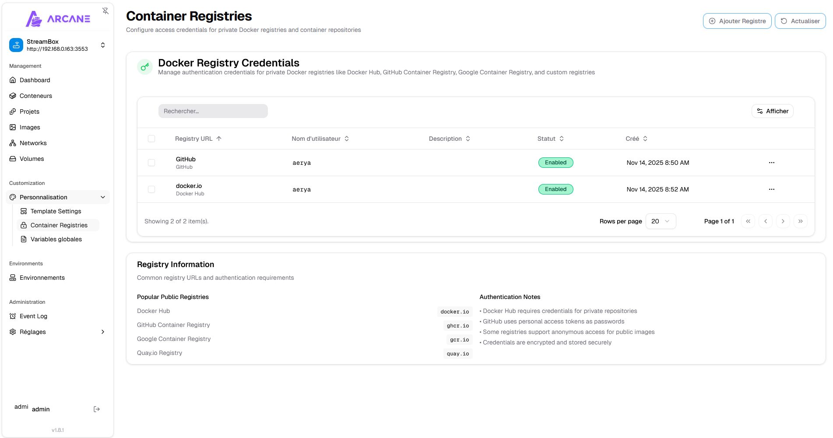The width and height of the screenshot is (833, 438).
Task: Open the Projets section
Action: click(x=58, y=111)
